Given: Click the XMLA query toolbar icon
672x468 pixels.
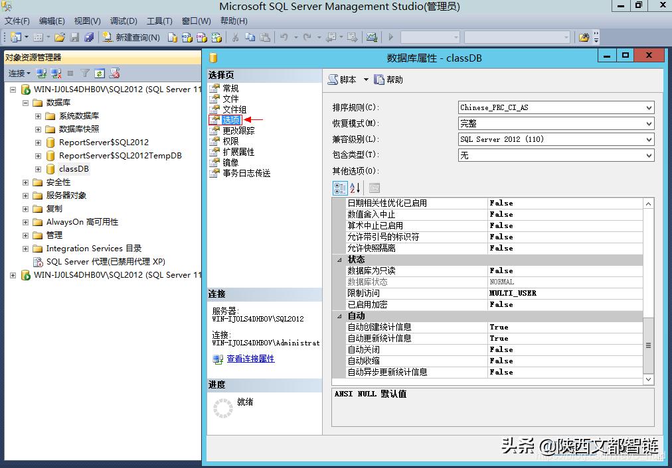Looking at the screenshot, I should tap(216, 37).
